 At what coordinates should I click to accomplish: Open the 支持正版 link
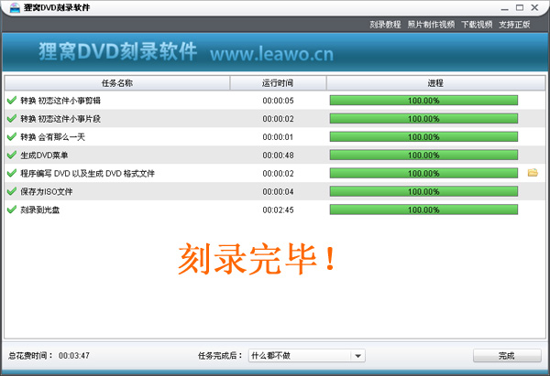pyautogui.click(x=514, y=25)
